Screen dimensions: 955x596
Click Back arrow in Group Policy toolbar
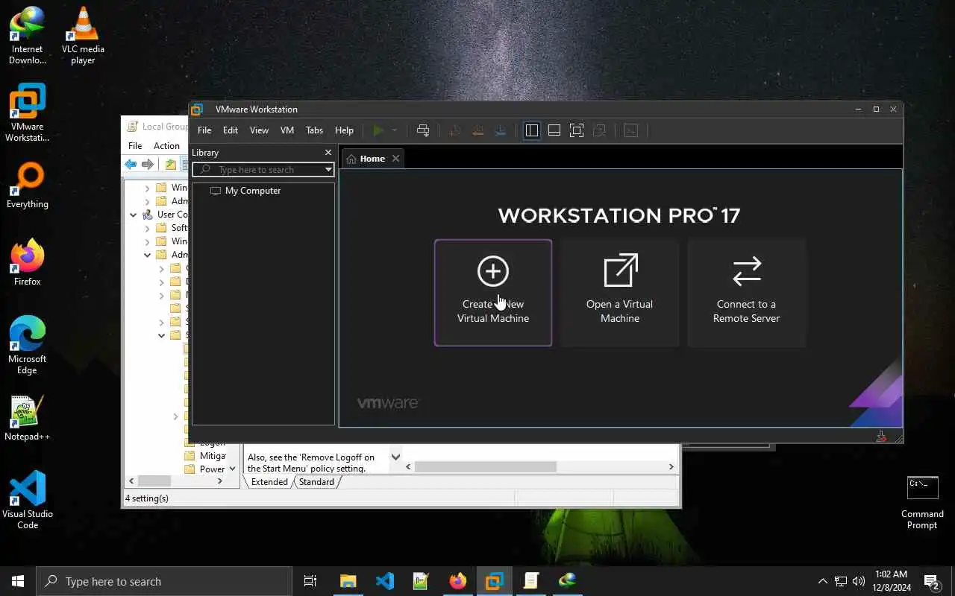131,165
